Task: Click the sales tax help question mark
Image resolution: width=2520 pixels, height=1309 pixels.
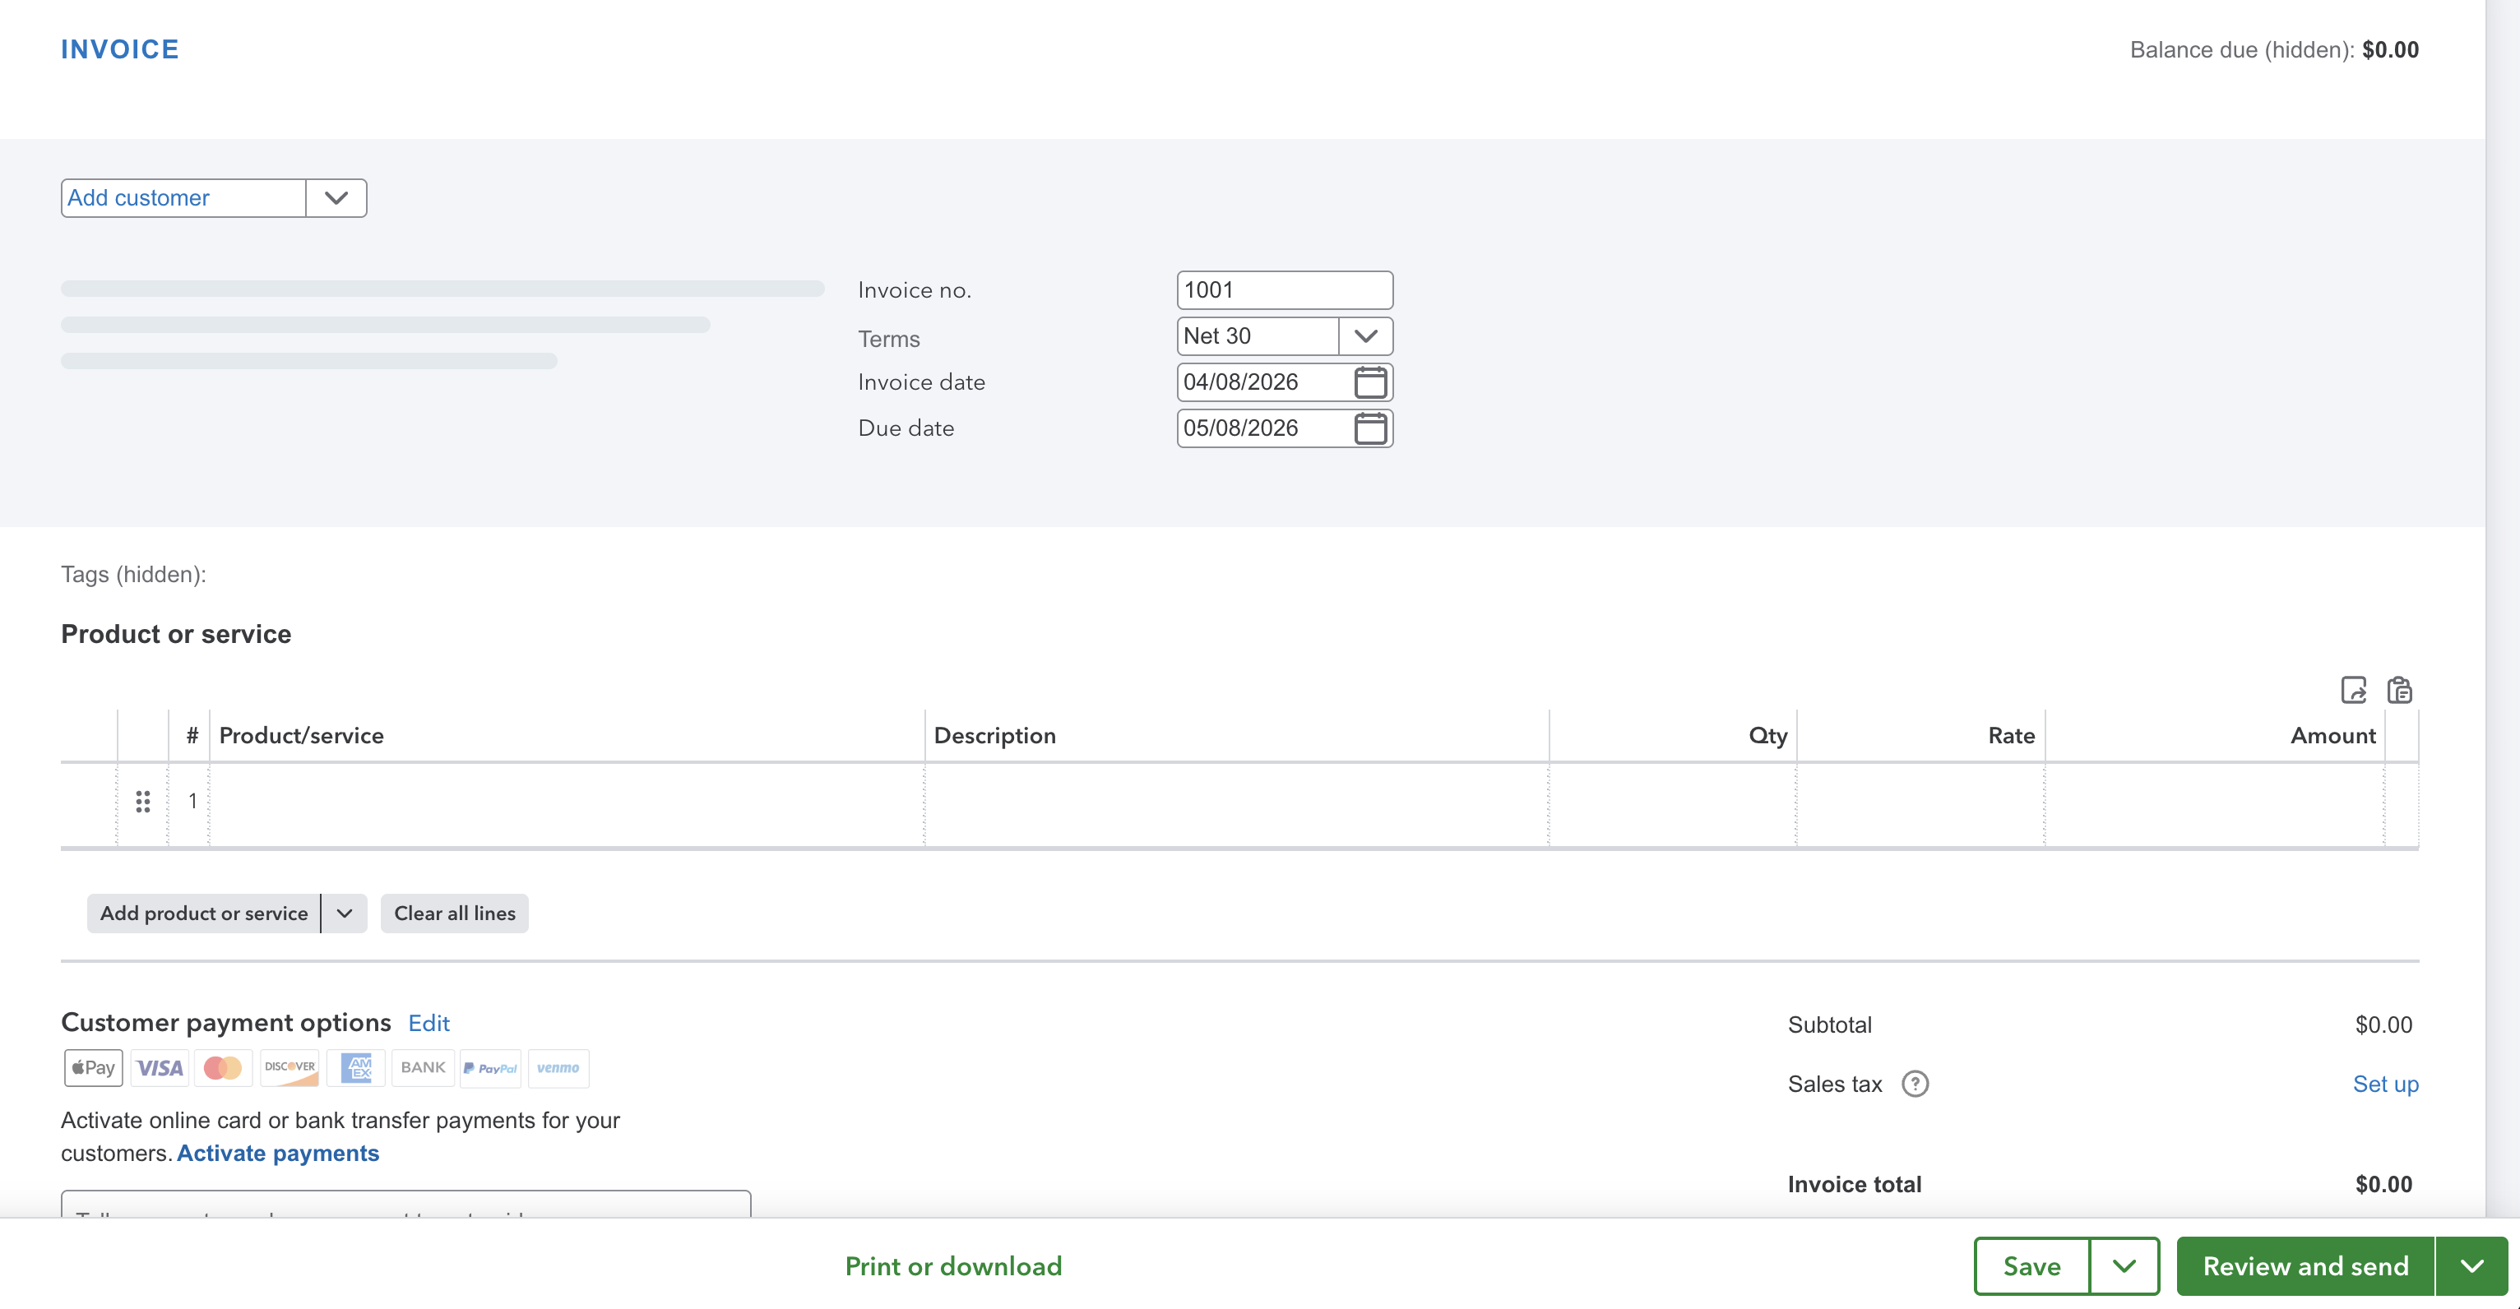Action: point(1915,1083)
